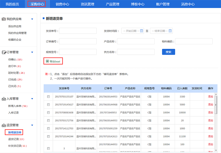Collapse the 我的供应商 section arrow
Image resolution: width=221 pixels, height=153 pixels.
(32, 19)
